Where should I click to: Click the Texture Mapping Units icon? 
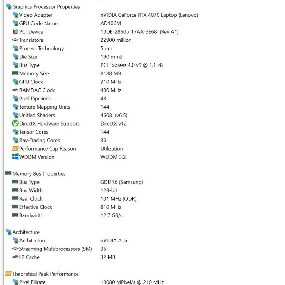(x=16, y=107)
